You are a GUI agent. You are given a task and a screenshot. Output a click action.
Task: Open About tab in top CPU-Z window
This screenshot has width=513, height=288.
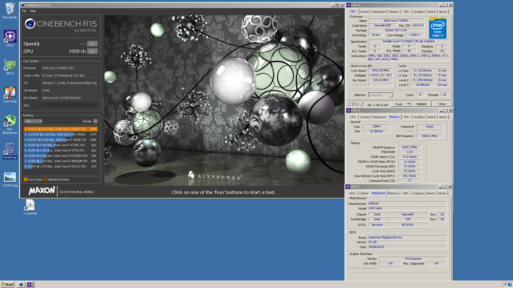click(443, 12)
